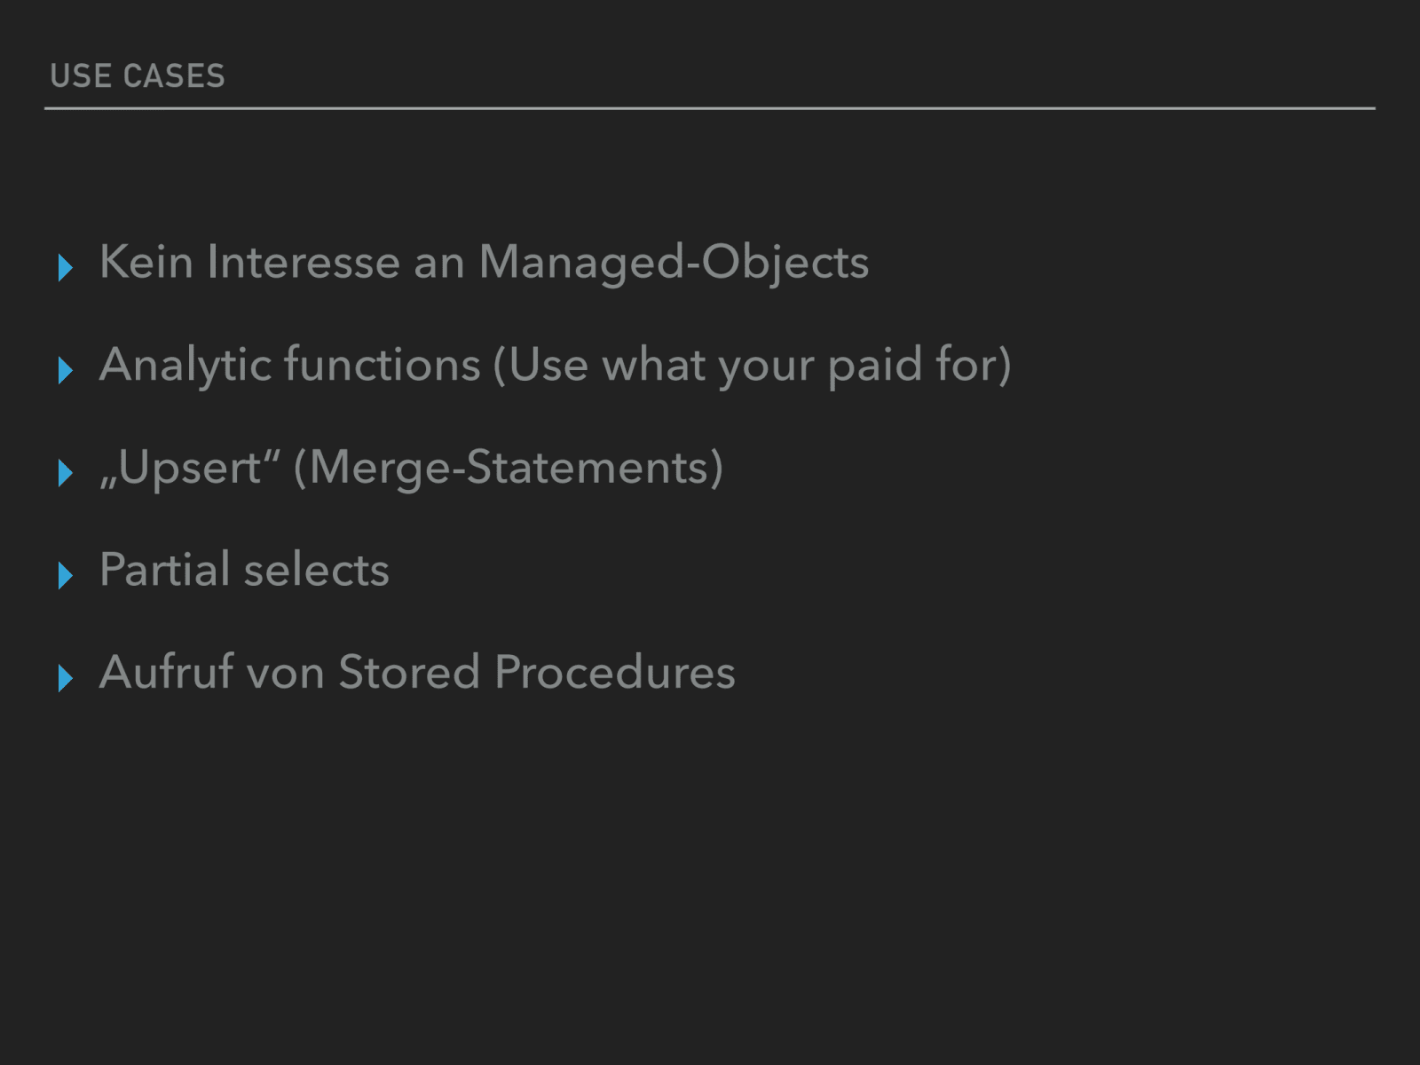Click the blue arrow beside Kein Interesse
1420x1065 pixels.
[65, 268]
